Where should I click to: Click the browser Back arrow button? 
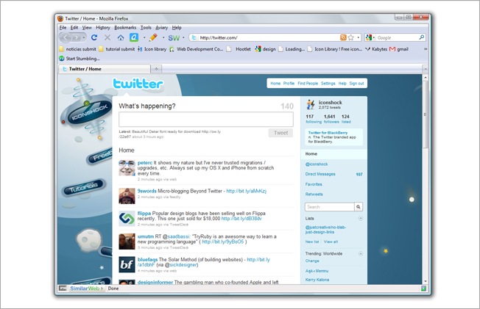(x=65, y=37)
